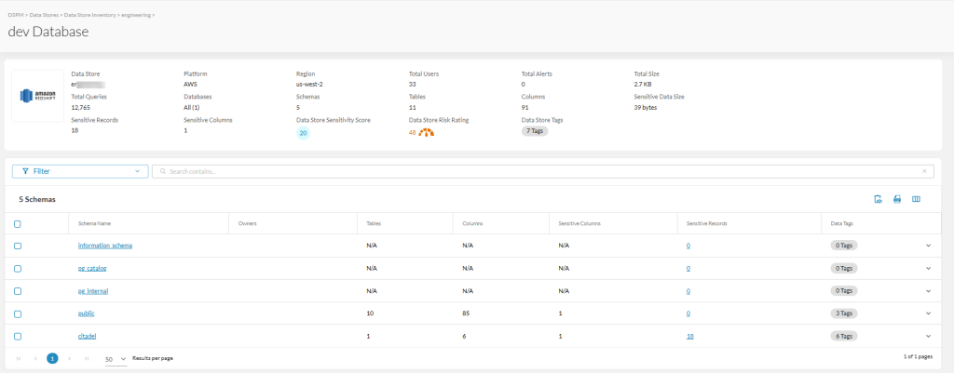Go to first page arrow icon

19,358
